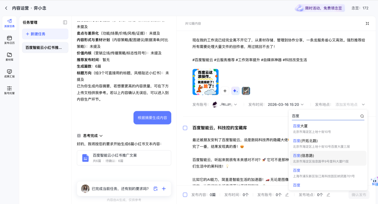Collapse the 任务管理 panel with sidebar icon
Viewport: 378px width, 204px height.
pos(65,22)
